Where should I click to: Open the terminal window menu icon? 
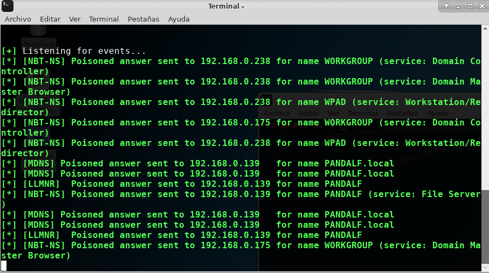(8, 6)
